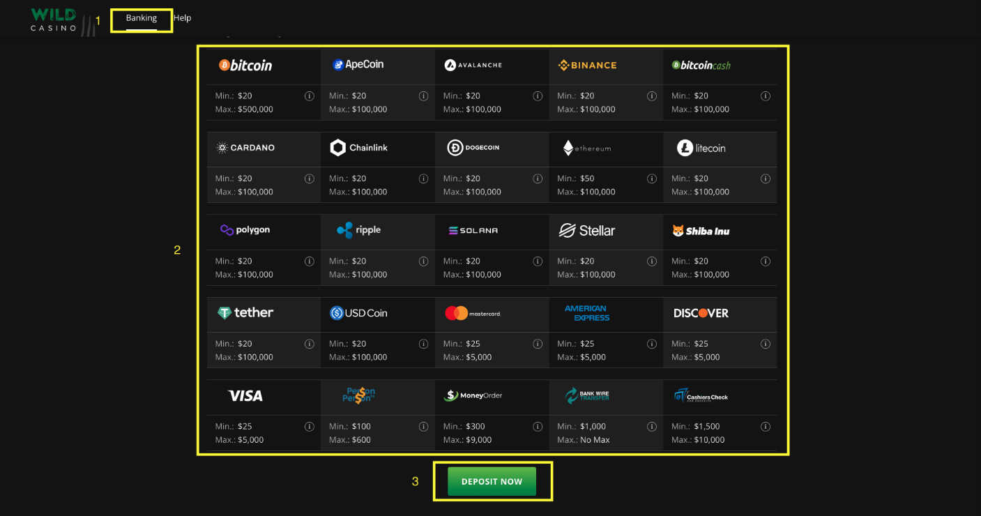
Task: Open the info icon for USD Coin limits
Action: (423, 344)
